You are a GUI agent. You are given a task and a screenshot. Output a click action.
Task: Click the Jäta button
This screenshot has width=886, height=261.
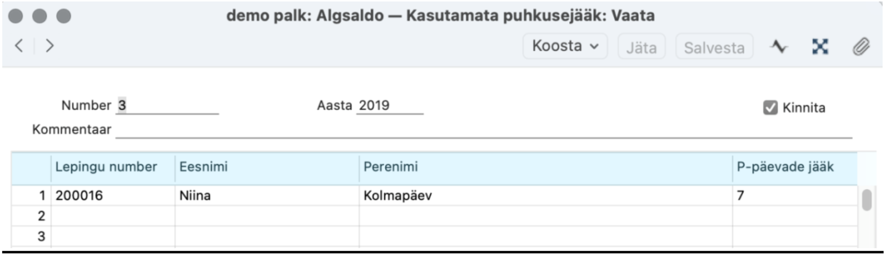point(641,46)
